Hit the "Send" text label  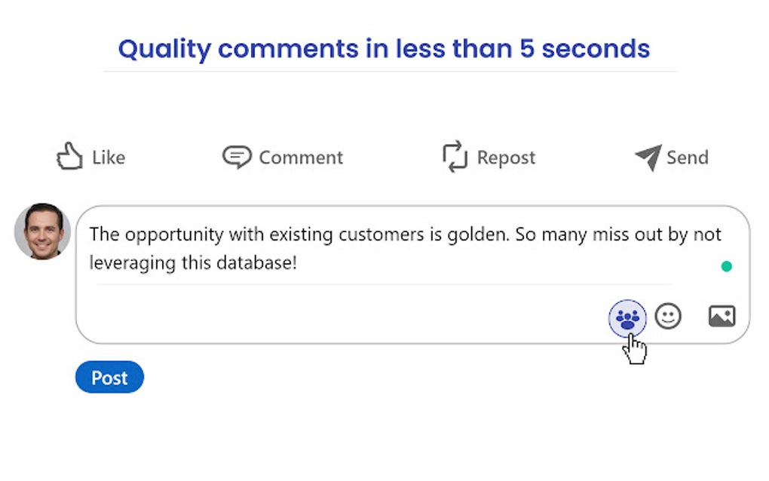coord(687,158)
